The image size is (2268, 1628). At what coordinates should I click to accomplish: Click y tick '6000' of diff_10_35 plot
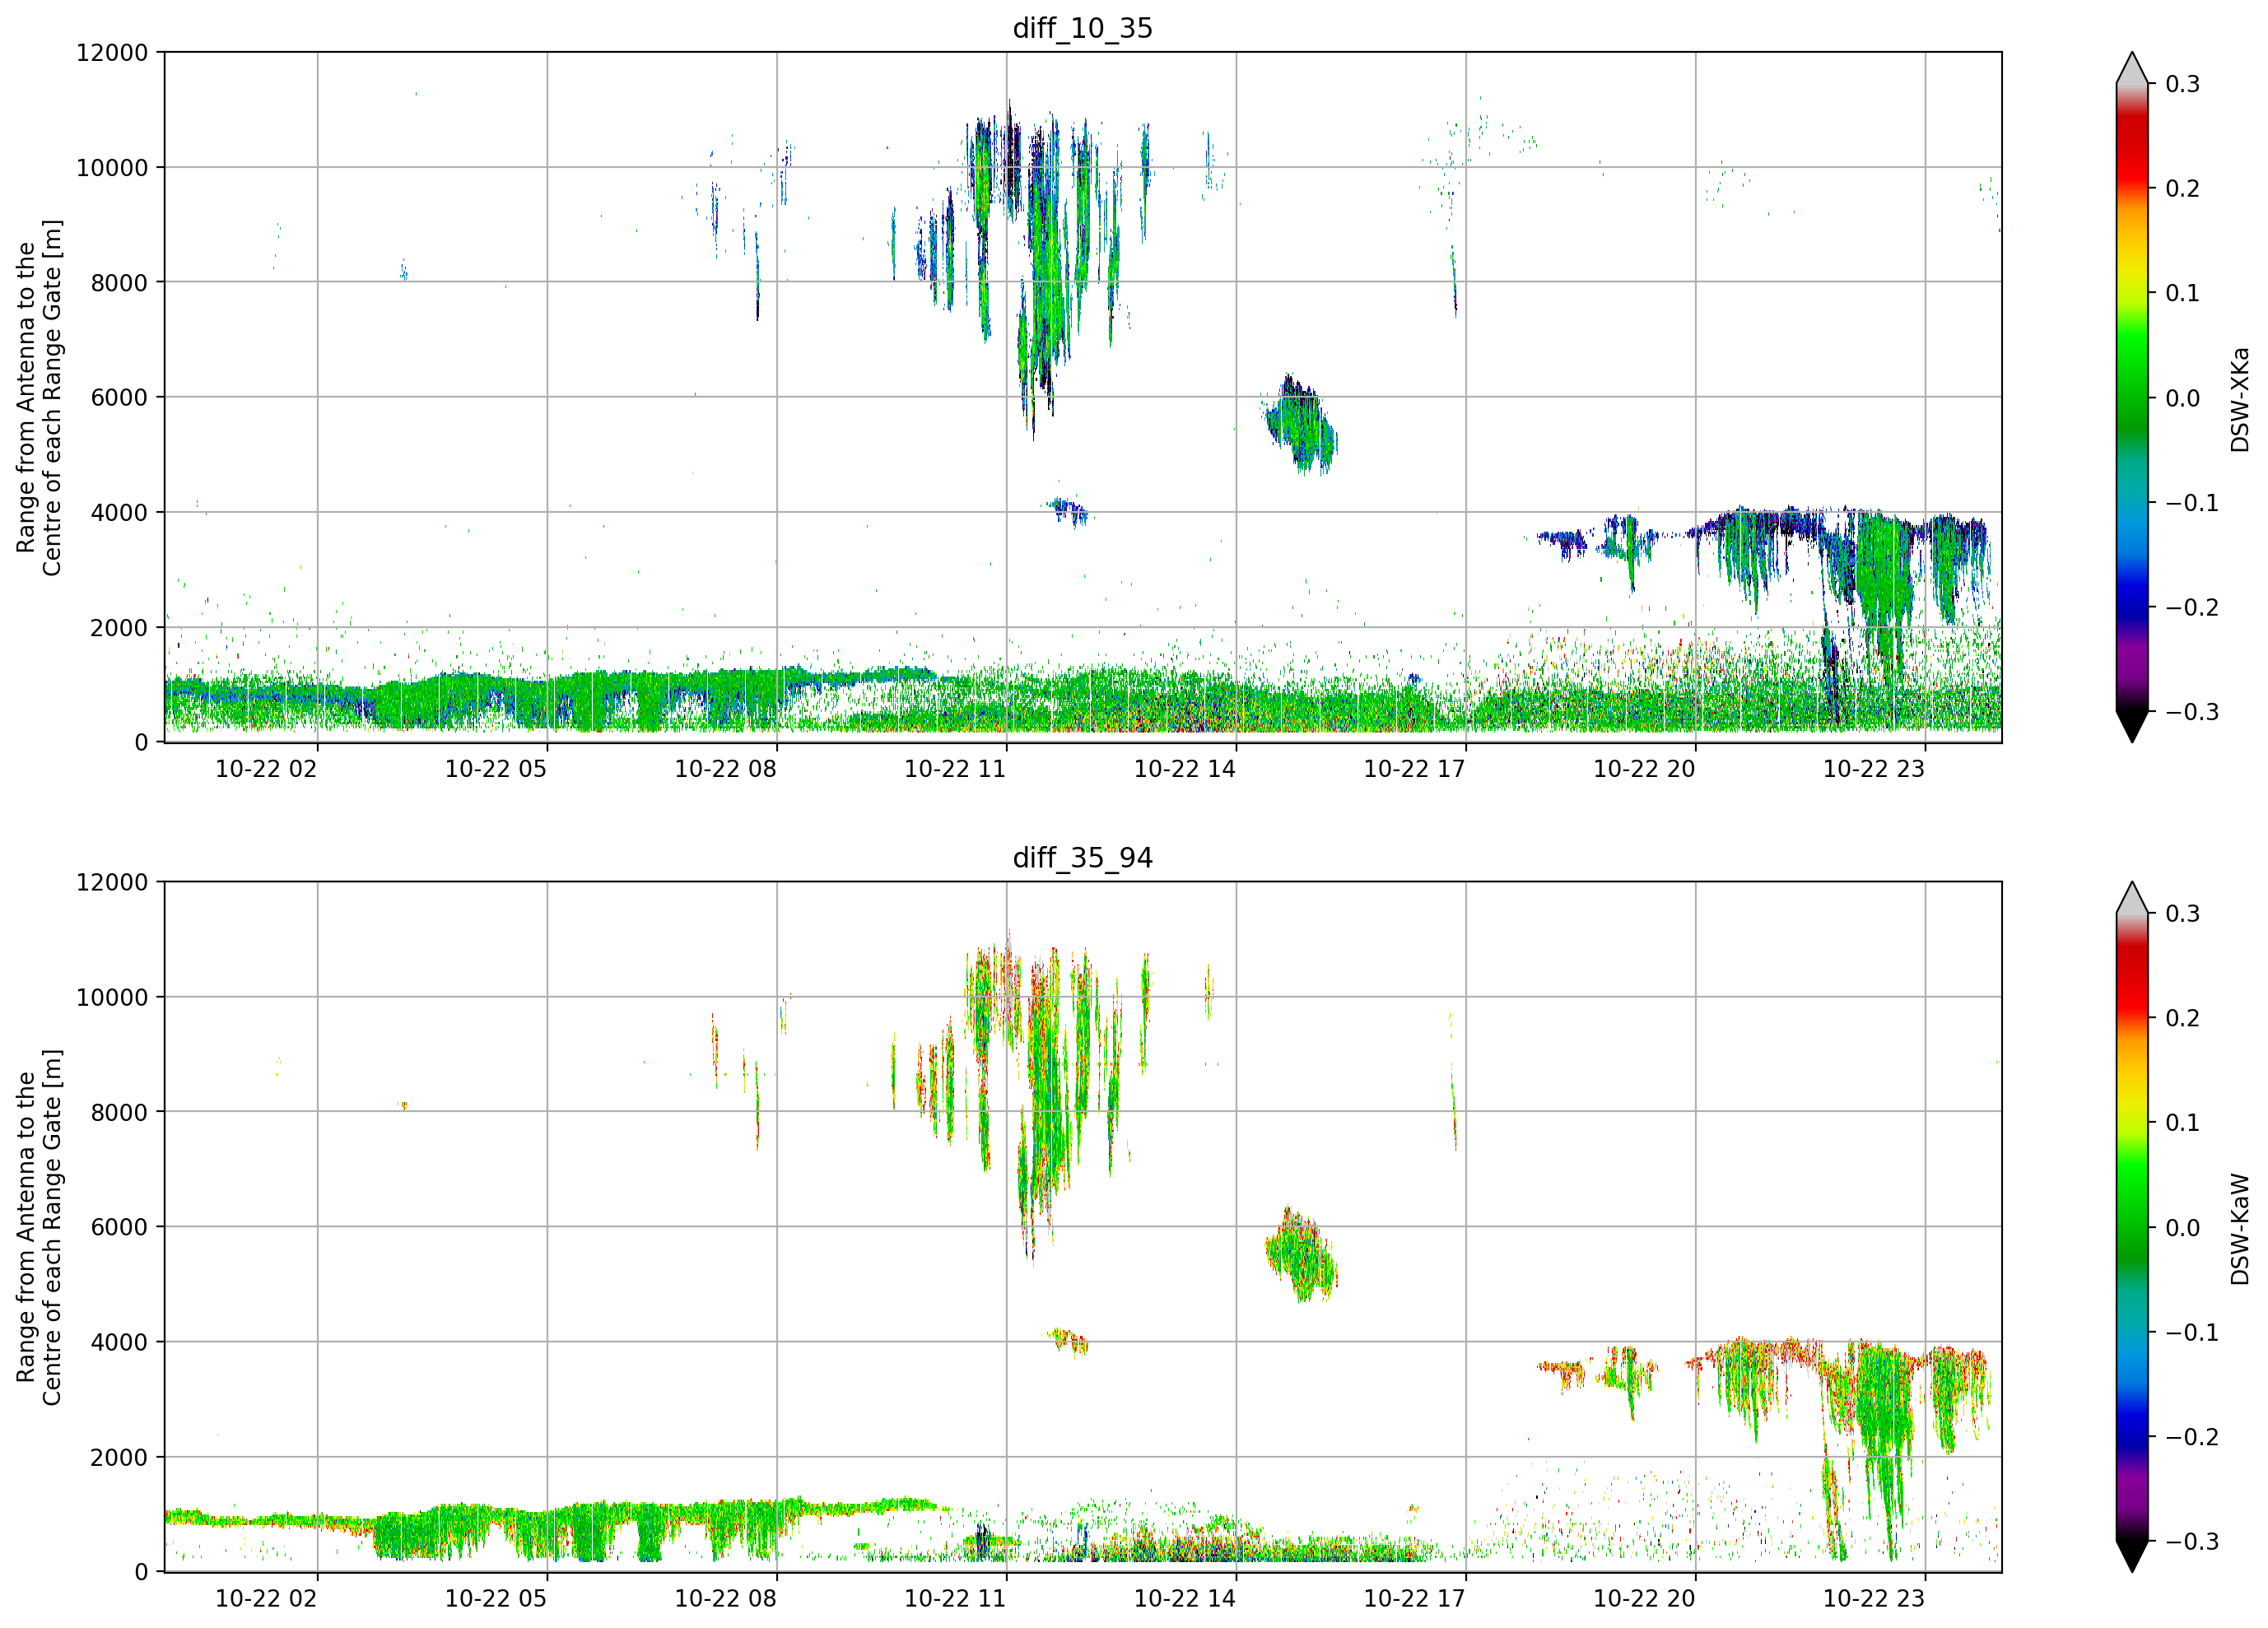pos(119,398)
